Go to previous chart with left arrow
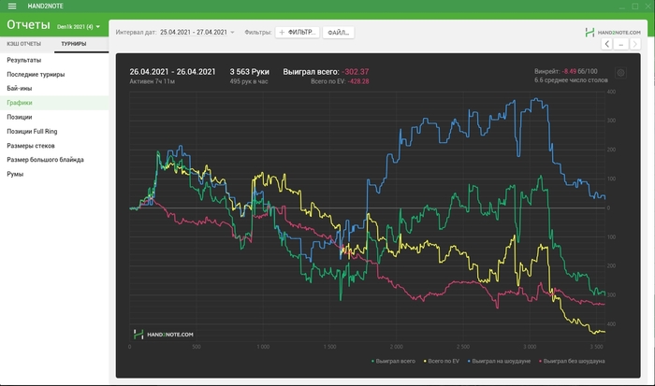Viewport: 655px width, 386px height. tap(607, 44)
